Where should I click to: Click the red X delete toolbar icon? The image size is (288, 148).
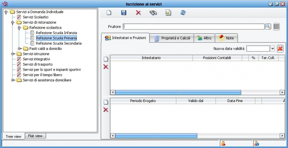tap(138, 13)
